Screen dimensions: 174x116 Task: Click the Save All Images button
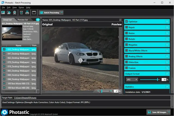tap(157, 112)
